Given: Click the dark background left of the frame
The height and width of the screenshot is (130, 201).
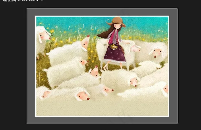Looking at the screenshot, I should [13, 66].
